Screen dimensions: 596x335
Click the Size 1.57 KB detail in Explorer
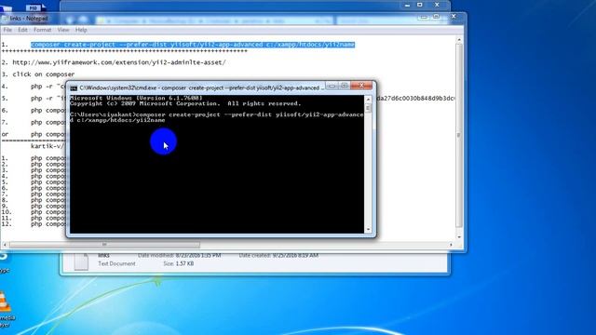pyautogui.click(x=179, y=263)
